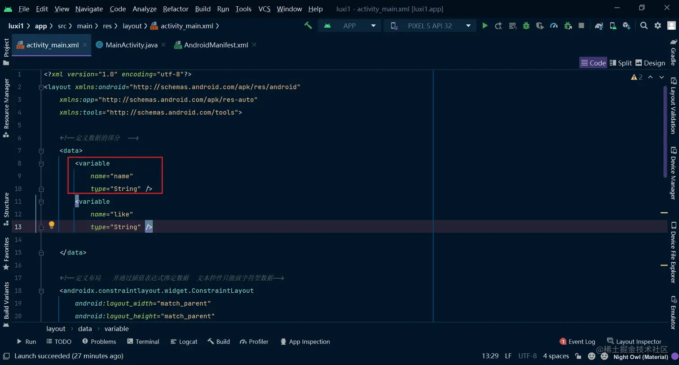Image resolution: width=679 pixels, height=365 pixels.
Task: Open the Project side panel
Action: (6, 52)
